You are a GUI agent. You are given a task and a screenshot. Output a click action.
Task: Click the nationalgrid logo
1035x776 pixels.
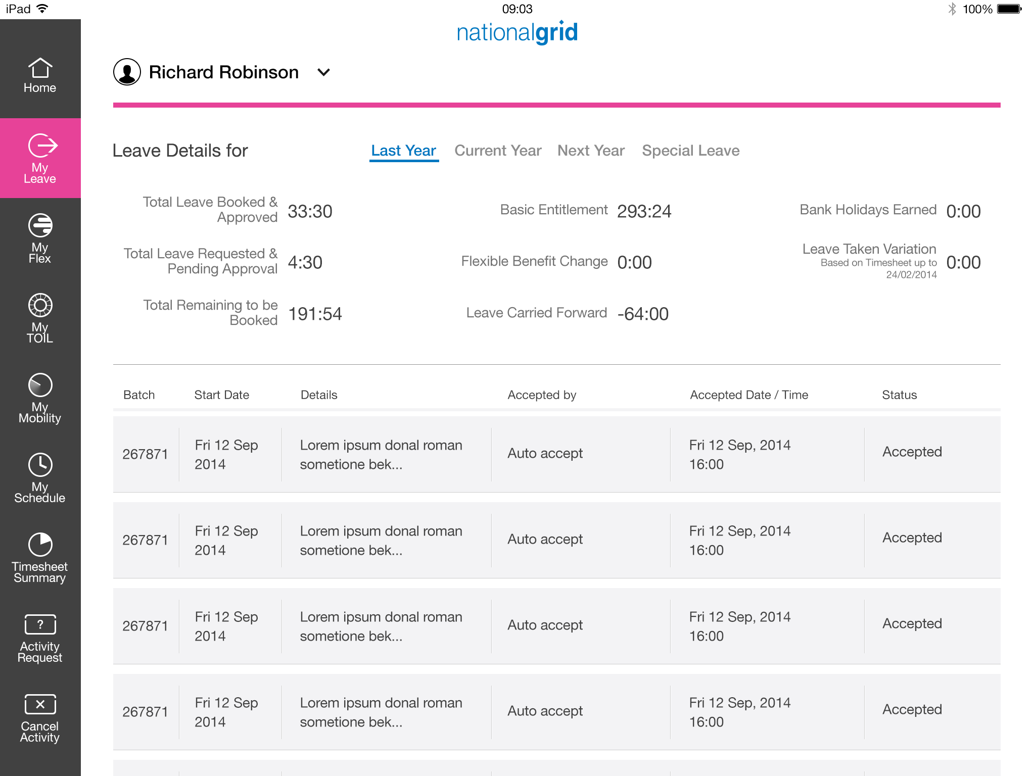click(517, 32)
